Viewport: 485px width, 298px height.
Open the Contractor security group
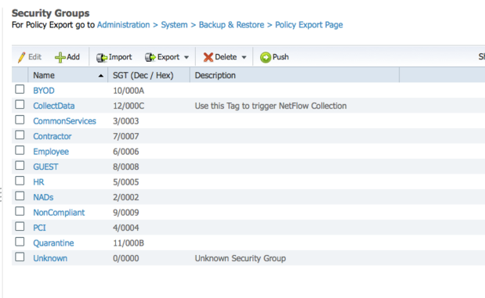(52, 137)
